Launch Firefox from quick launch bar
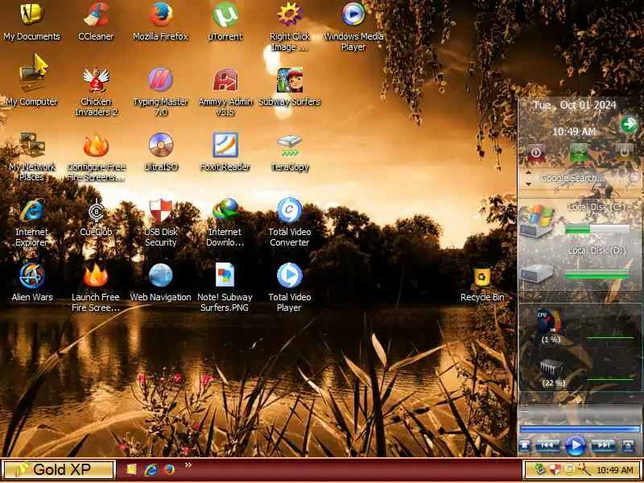The height and width of the screenshot is (483, 644). point(169,469)
